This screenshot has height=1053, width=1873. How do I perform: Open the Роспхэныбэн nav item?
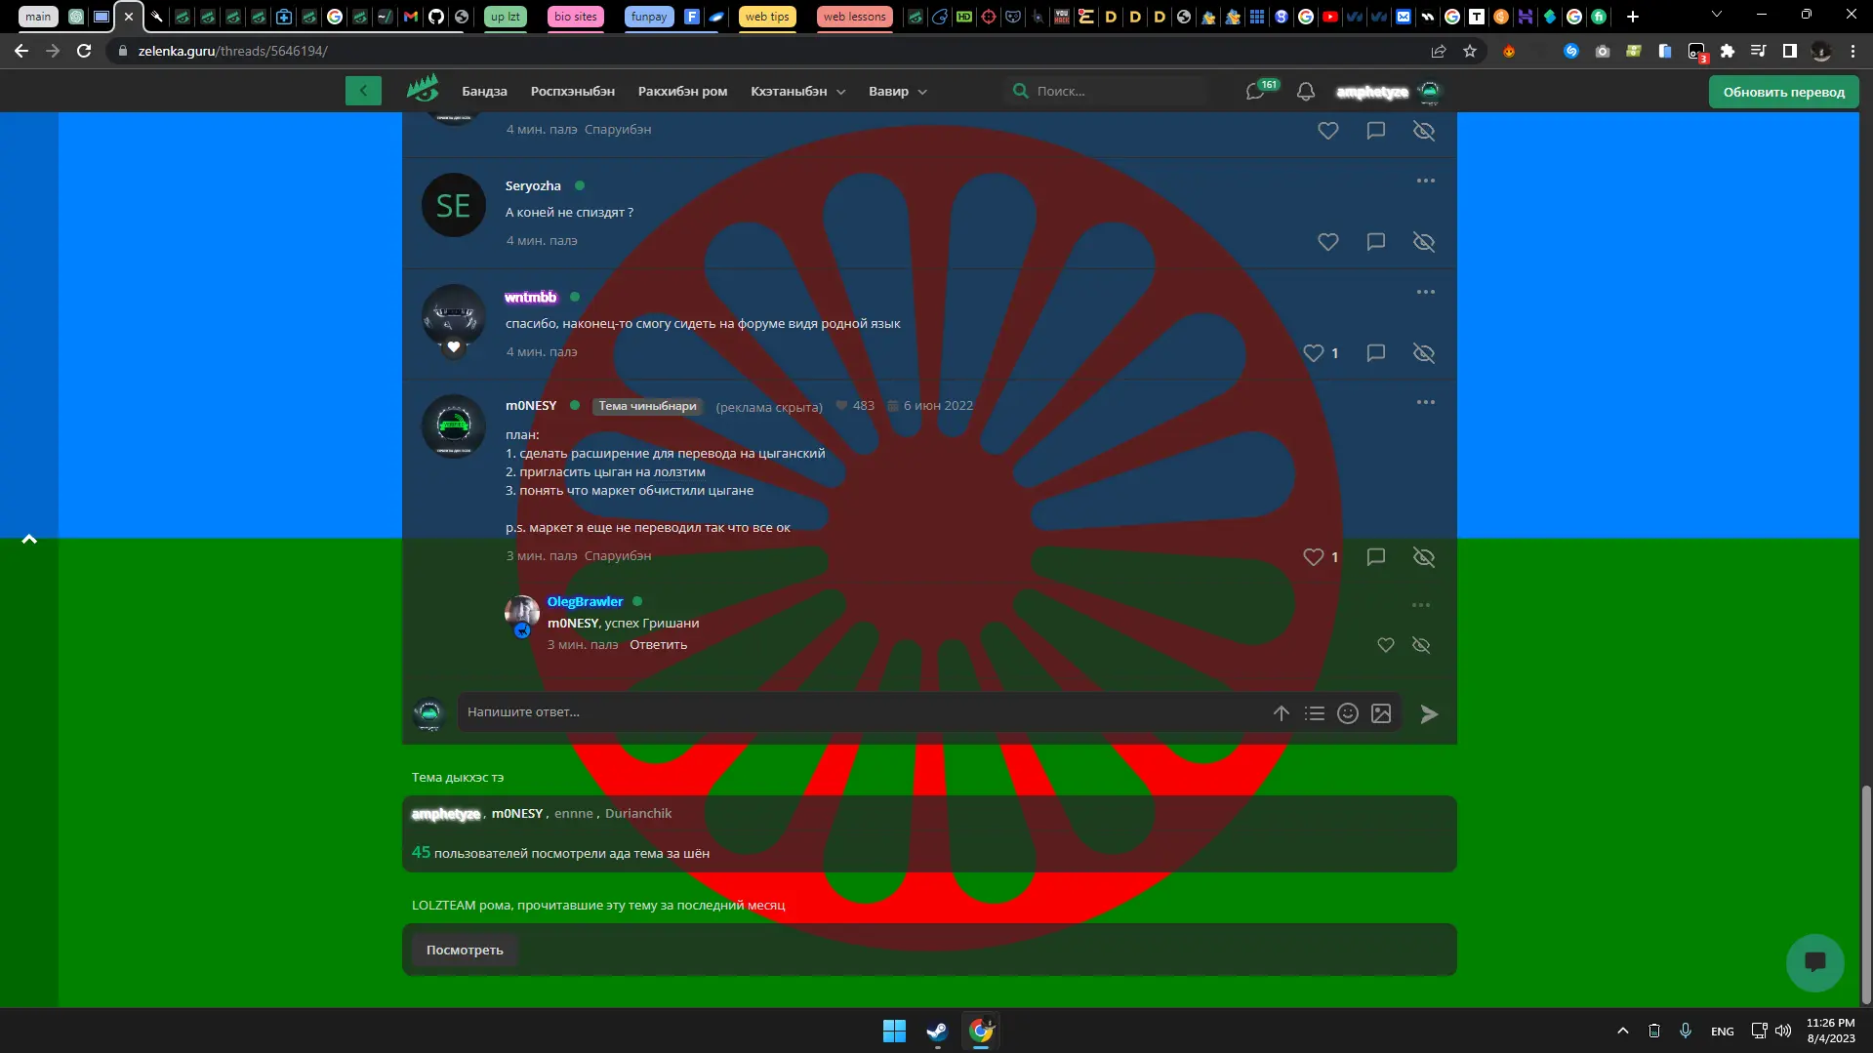click(573, 91)
